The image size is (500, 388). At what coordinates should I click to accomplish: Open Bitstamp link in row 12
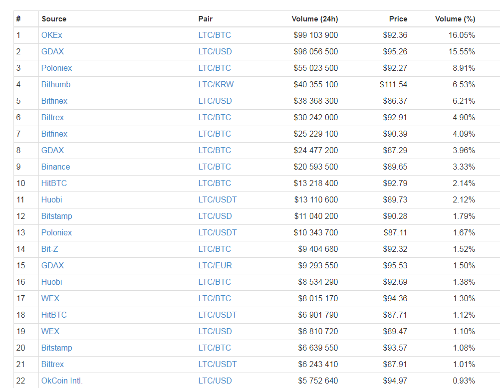[57, 216]
